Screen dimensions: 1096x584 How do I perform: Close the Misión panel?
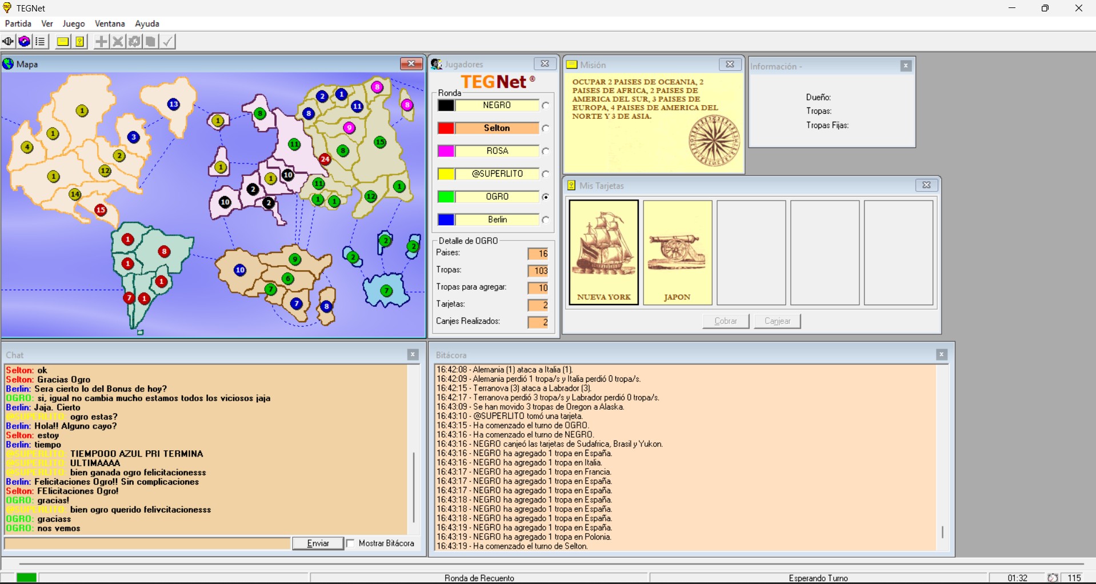(730, 65)
